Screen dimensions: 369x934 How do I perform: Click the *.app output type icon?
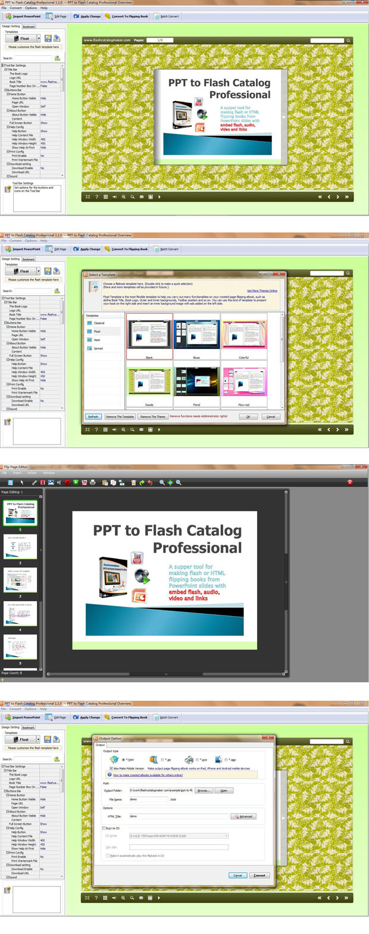[218, 760]
